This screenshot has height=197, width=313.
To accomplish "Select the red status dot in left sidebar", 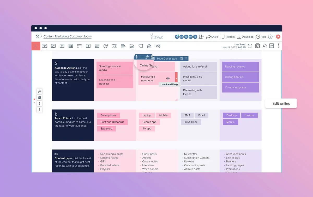I will tap(34, 99).
